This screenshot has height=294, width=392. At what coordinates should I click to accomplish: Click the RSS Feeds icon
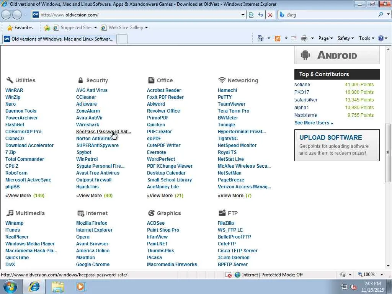tap(277, 39)
